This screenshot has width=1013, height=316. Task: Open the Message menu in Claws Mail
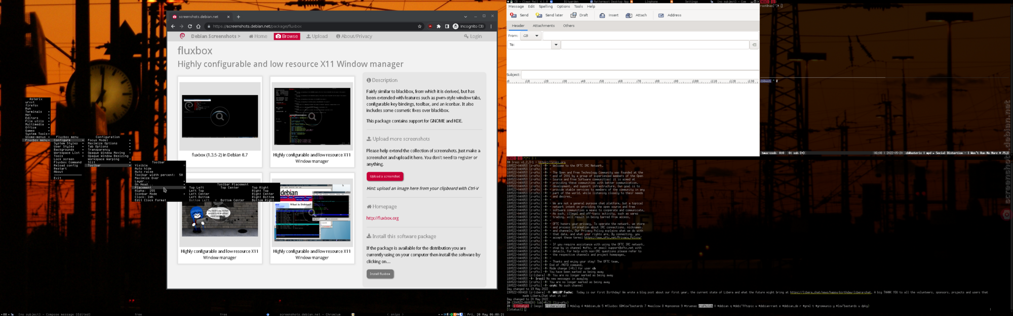(x=516, y=7)
